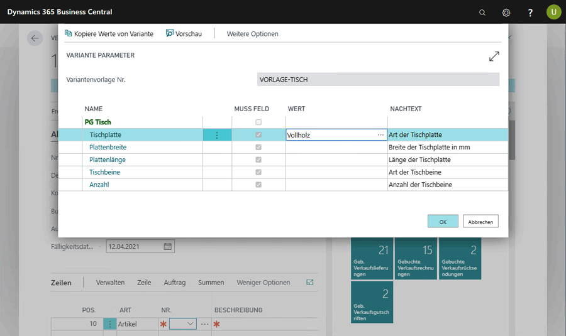Open the Auftrag menu in Zeilen
The image size is (566, 336).
coord(175,283)
